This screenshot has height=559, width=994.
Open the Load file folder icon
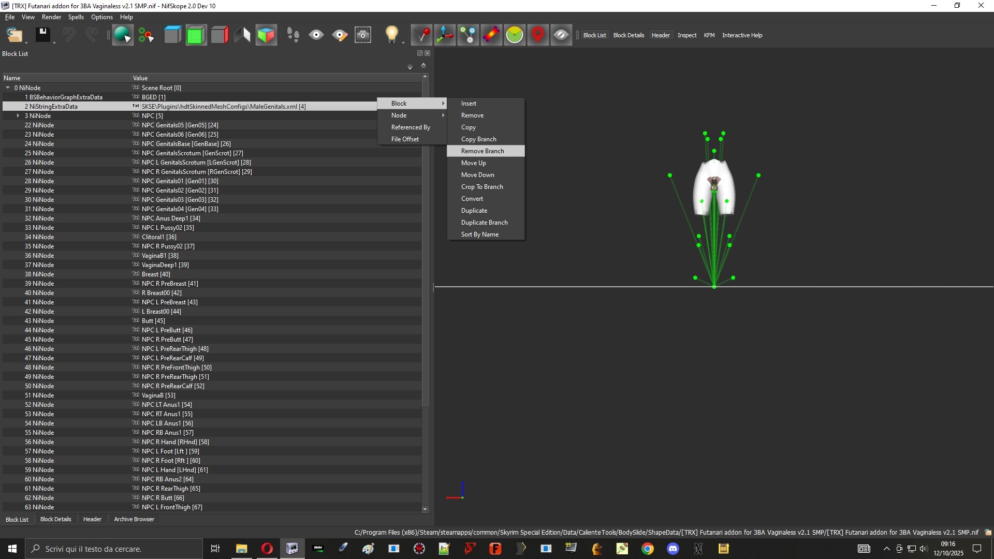pyautogui.click(x=14, y=35)
